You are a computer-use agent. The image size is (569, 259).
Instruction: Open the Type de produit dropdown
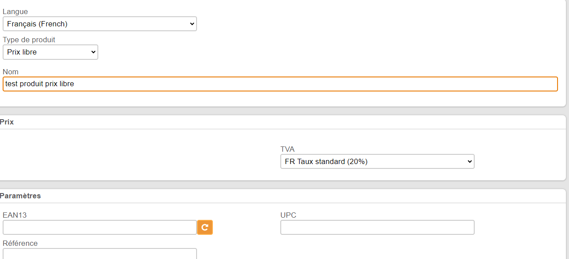(x=50, y=52)
